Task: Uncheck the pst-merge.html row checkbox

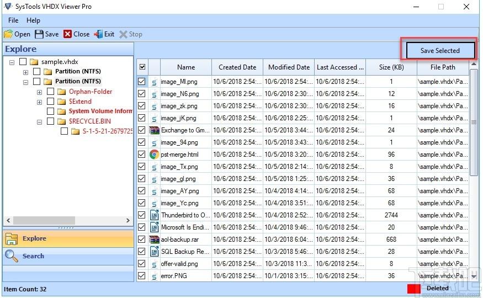Action: tap(142, 155)
